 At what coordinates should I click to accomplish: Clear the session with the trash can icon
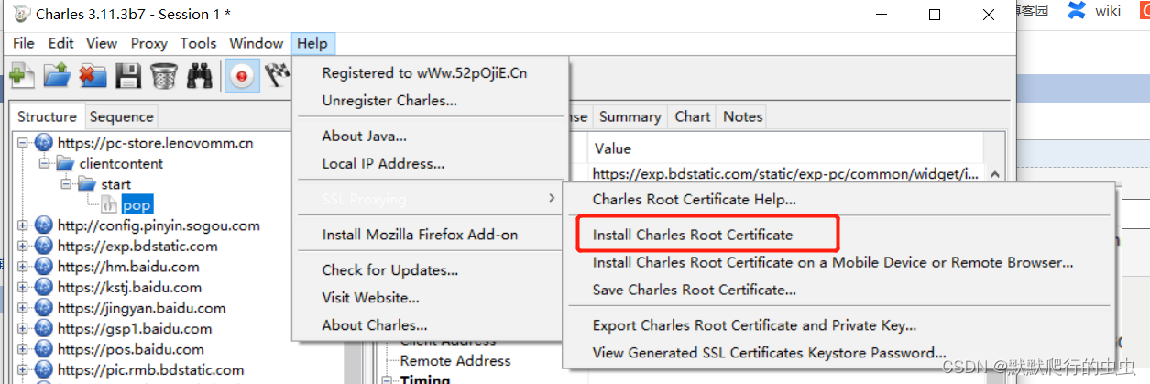pos(164,76)
